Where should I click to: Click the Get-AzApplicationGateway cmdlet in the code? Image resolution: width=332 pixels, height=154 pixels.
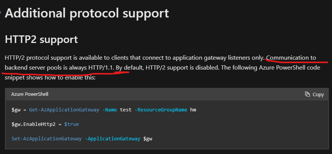tap(64, 110)
